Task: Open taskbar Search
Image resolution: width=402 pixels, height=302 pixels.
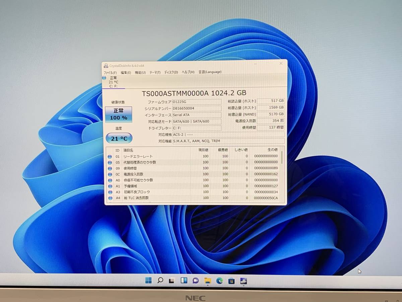Action: point(160,280)
